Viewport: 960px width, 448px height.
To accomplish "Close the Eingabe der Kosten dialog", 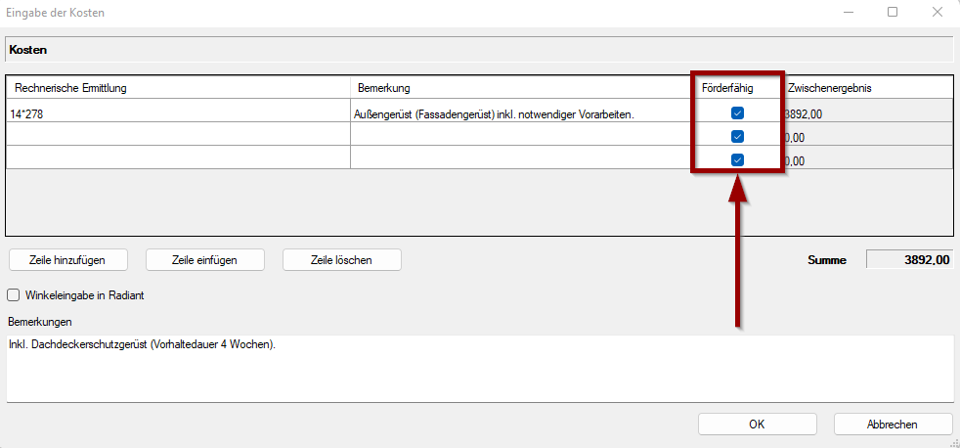I will (937, 13).
